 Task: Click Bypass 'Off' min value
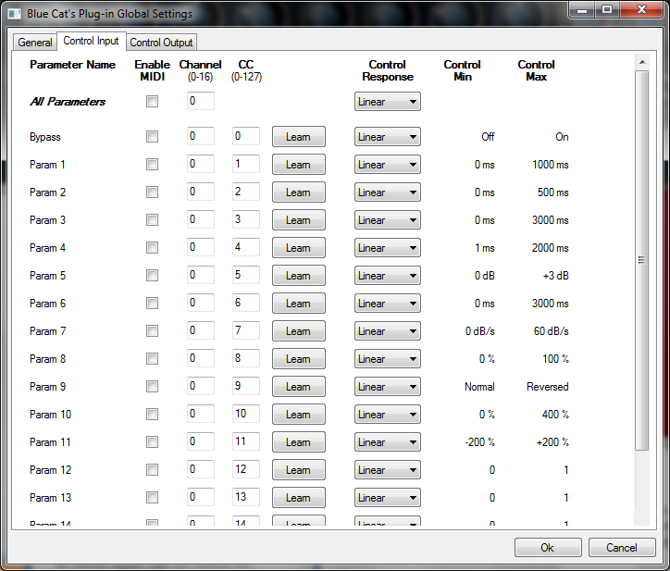488,137
